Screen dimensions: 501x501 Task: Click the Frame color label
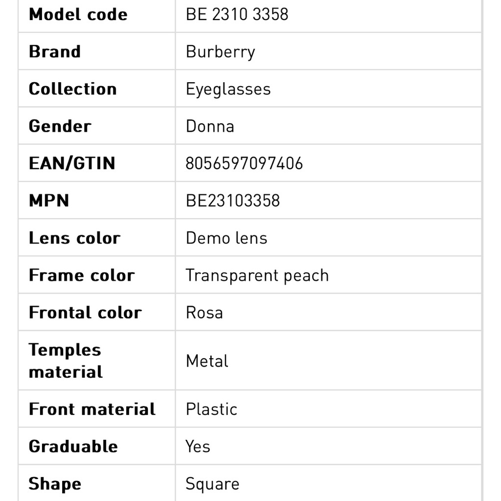82,276
